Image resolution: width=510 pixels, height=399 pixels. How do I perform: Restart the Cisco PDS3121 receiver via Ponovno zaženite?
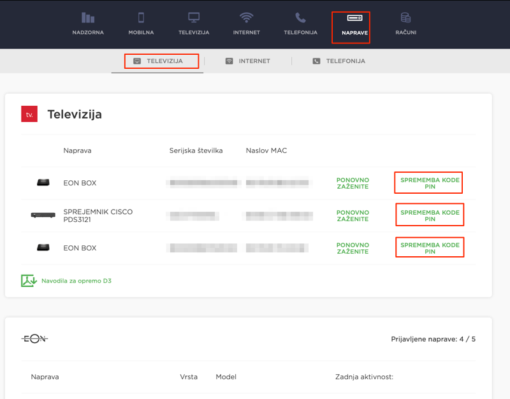pyautogui.click(x=353, y=215)
